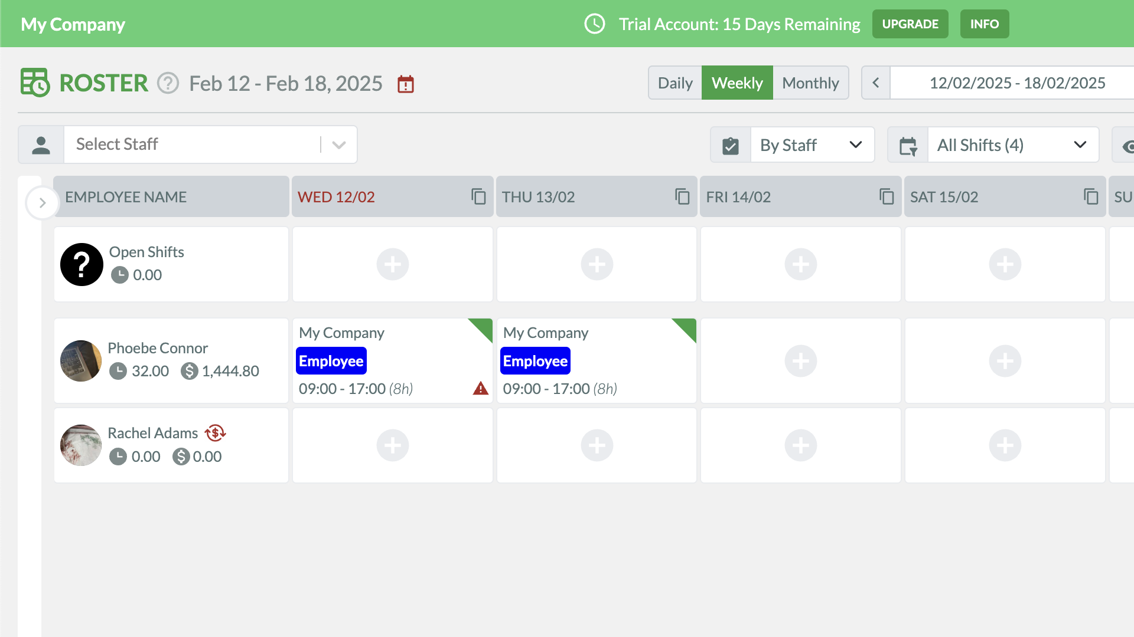
Task: Add an open shift on Friday 14/02
Action: [x=800, y=264]
